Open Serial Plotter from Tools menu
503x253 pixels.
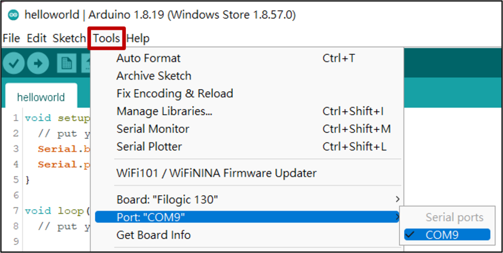tap(149, 147)
